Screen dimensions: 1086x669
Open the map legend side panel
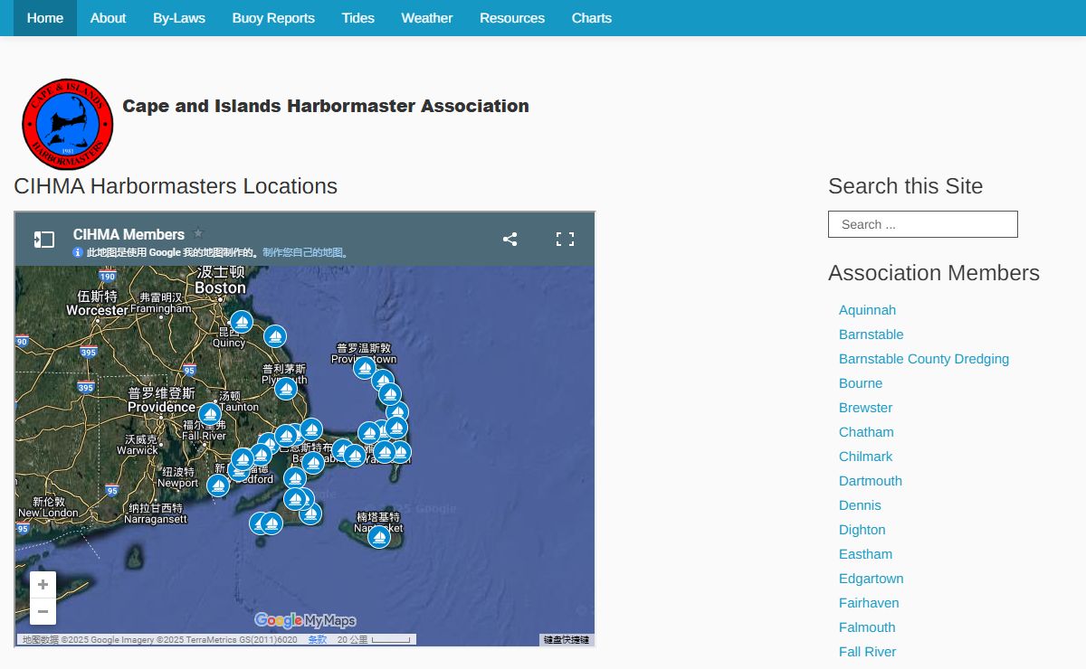click(44, 240)
